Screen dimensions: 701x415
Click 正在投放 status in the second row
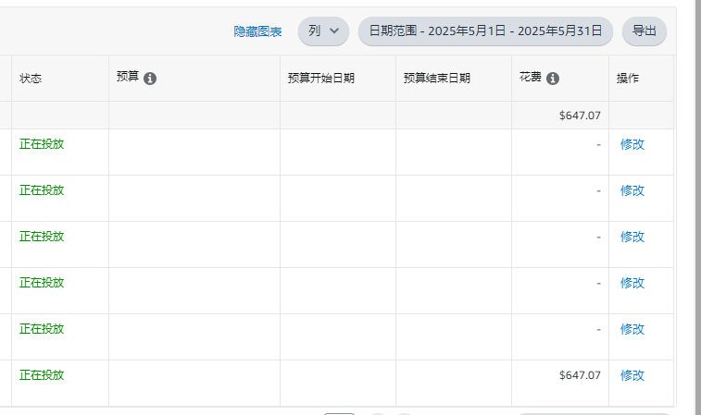42,190
